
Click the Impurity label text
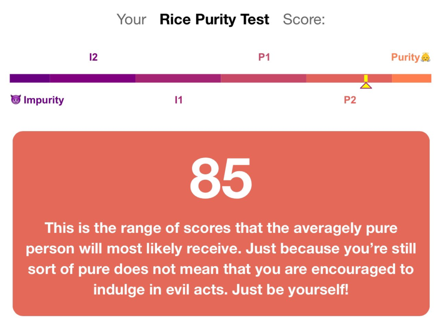(x=44, y=100)
